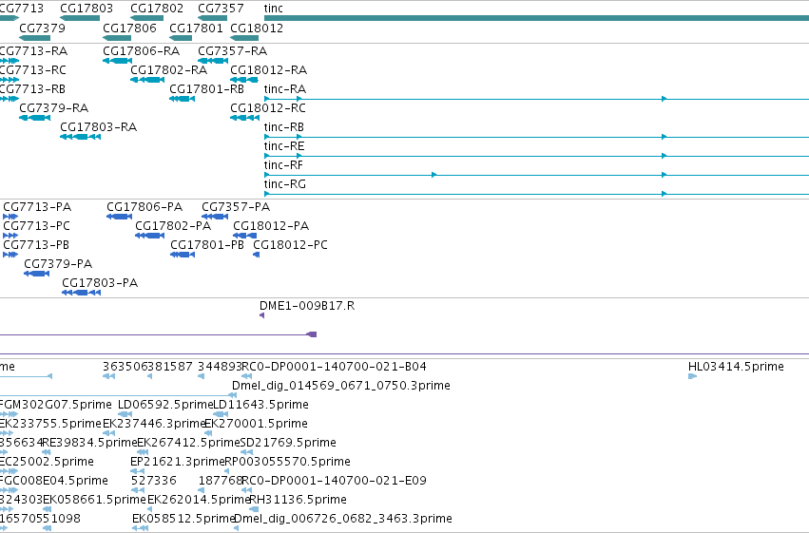Select the CG17802 gene feature
Screen dimensions: 809x533
[x=146, y=18]
